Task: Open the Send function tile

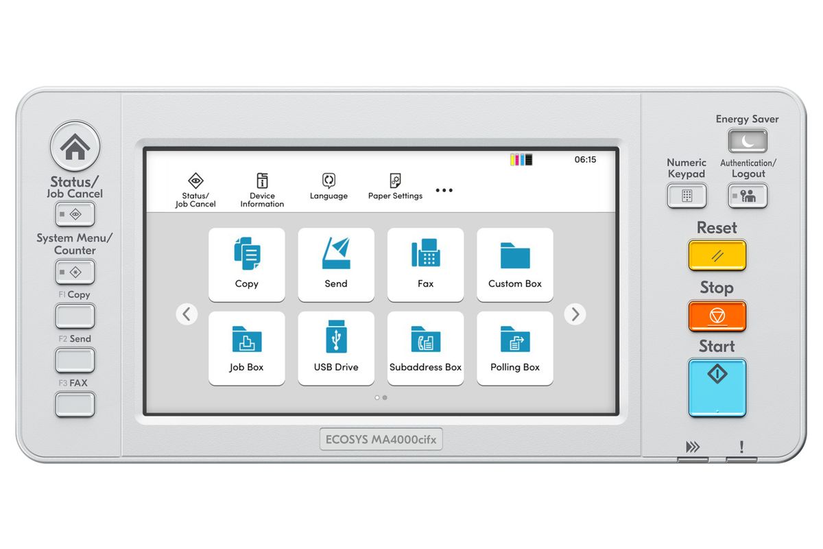Action: pos(336,265)
